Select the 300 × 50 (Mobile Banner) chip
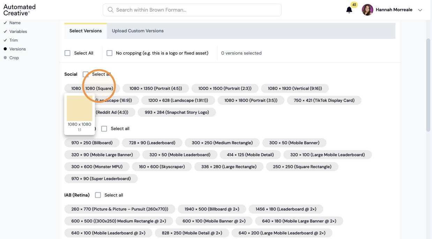The image size is (432, 239). click(x=295, y=143)
